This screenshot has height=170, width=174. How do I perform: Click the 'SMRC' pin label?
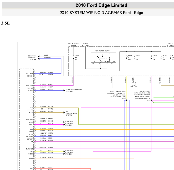point(31,154)
